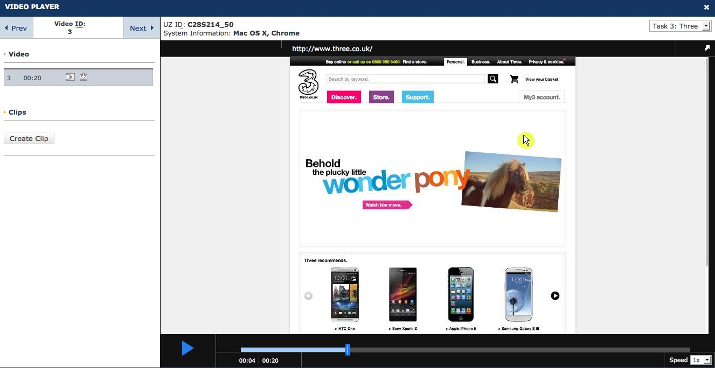Select the Personal tab

[x=455, y=62]
